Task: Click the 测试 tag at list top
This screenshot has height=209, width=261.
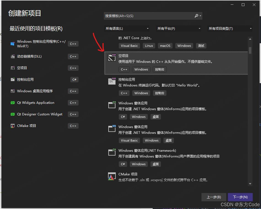Action: [201, 46]
